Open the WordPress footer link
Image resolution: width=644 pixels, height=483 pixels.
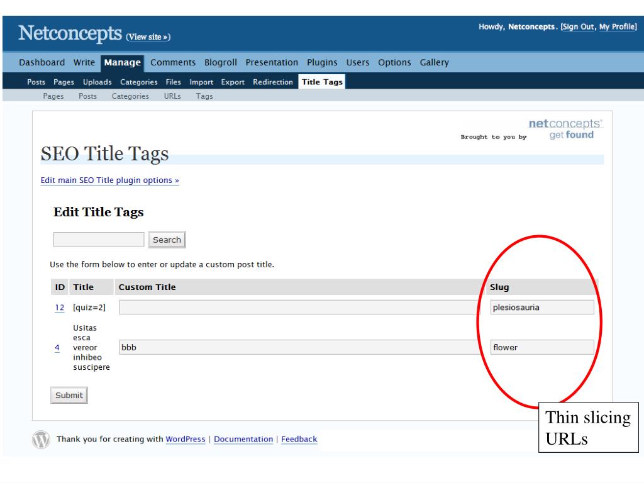tap(186, 439)
